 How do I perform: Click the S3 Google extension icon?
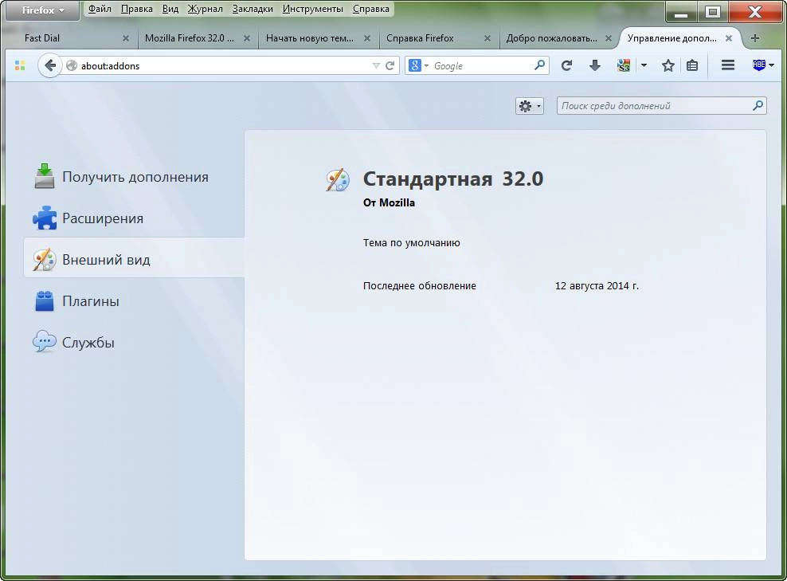[624, 65]
